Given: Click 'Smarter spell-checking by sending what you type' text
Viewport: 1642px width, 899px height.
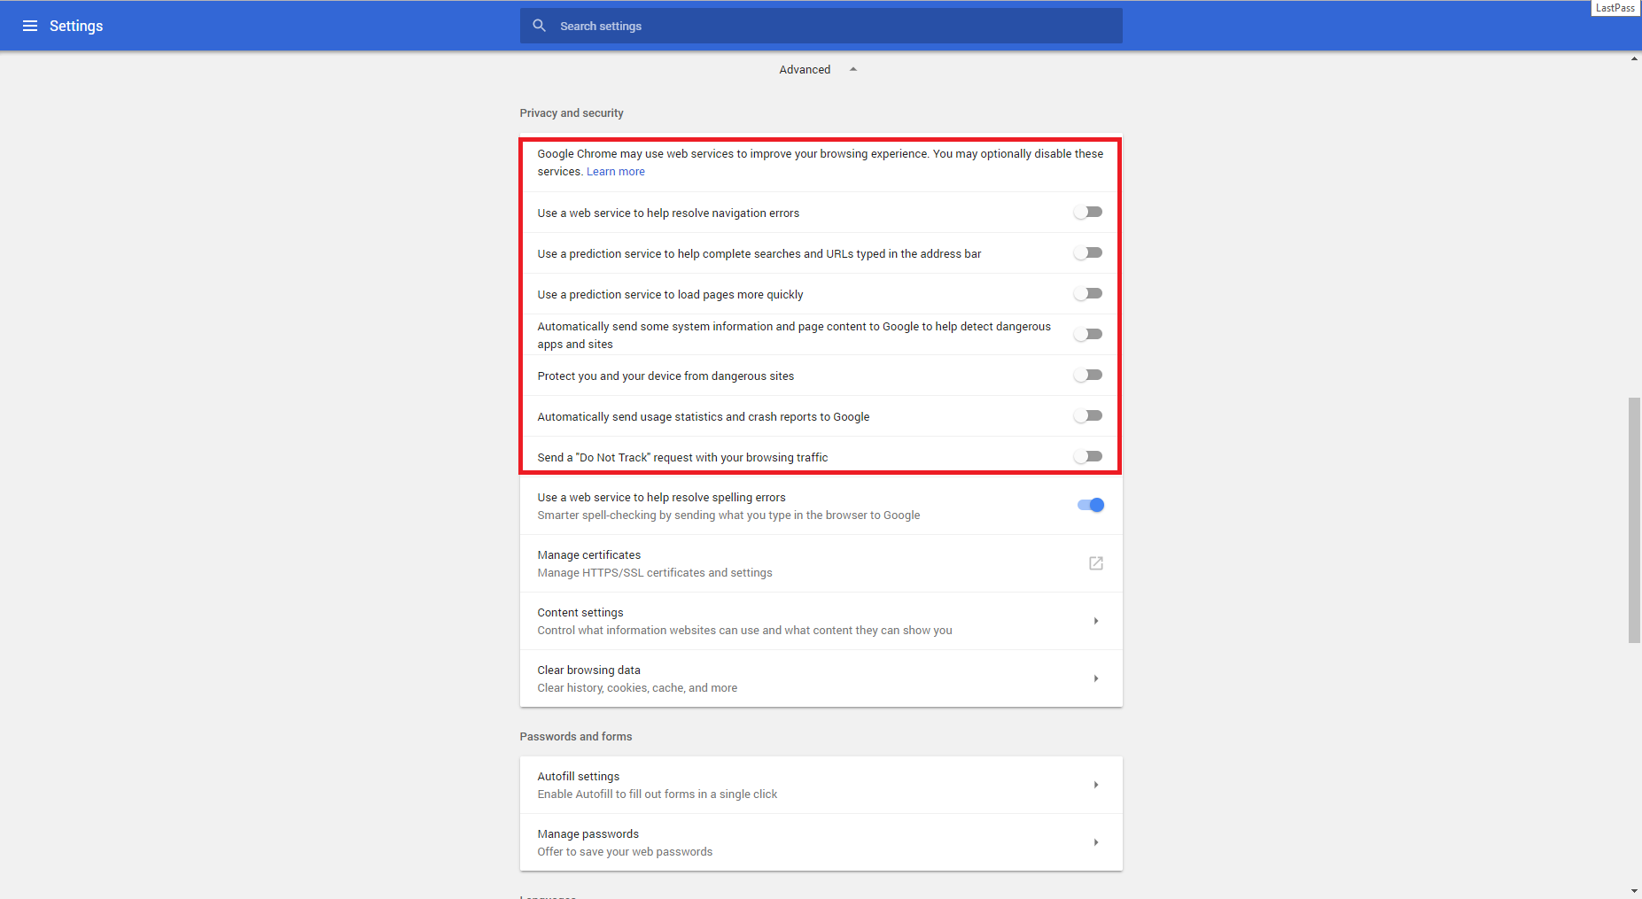Looking at the screenshot, I should point(728,515).
